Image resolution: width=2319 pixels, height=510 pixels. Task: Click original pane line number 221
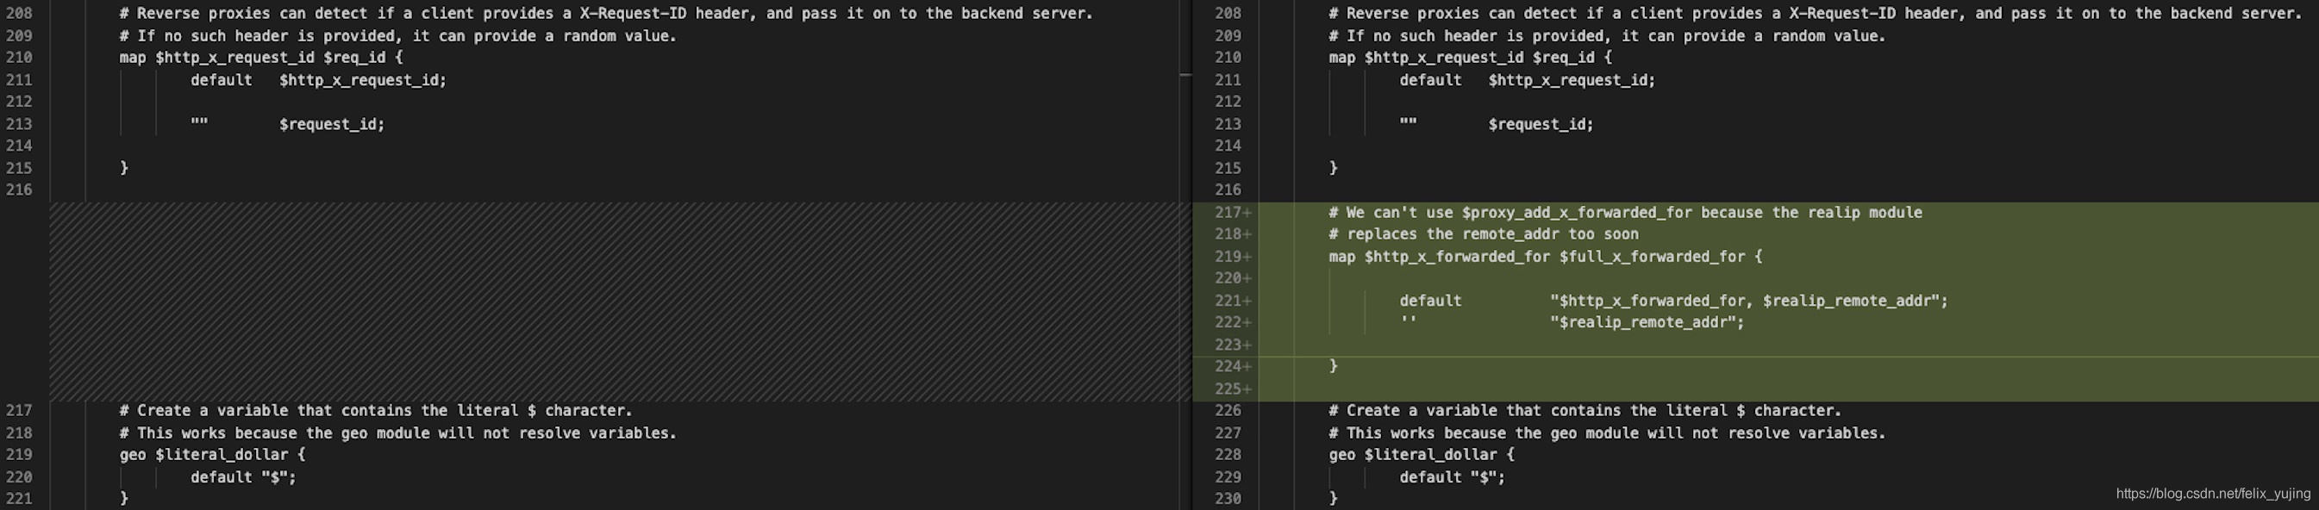[x=19, y=498]
